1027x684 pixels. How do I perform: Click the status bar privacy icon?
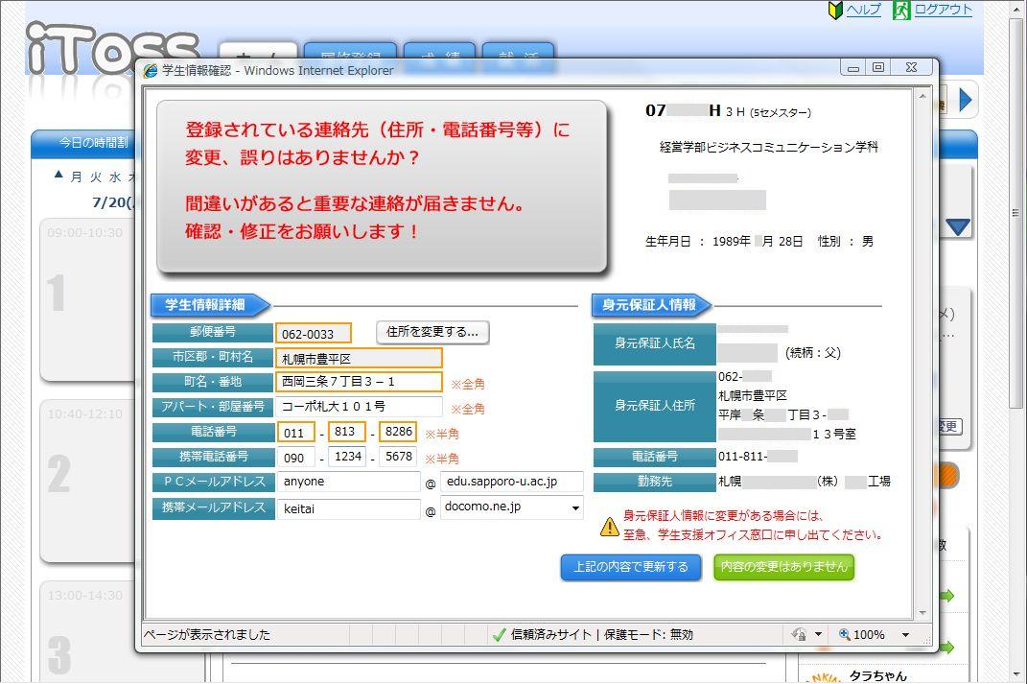pos(799,634)
